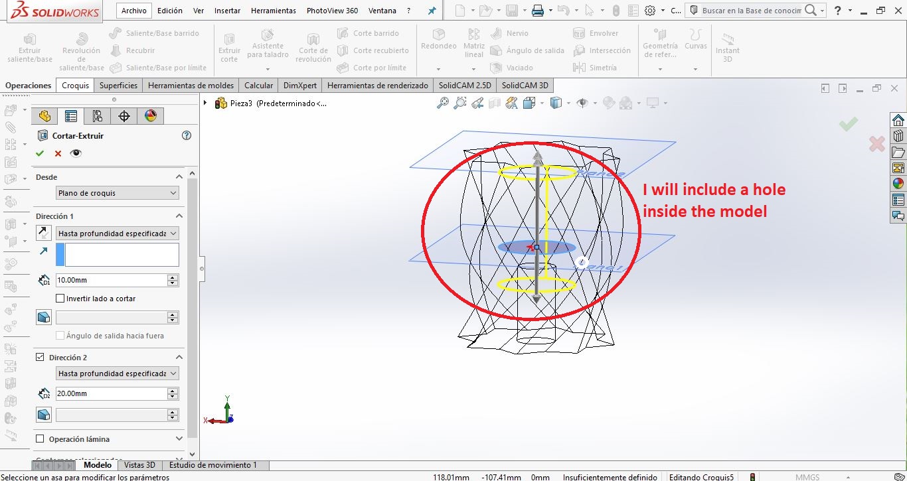This screenshot has height=481, width=907.
Task: Open the Display Style cube icon
Action: [556, 103]
